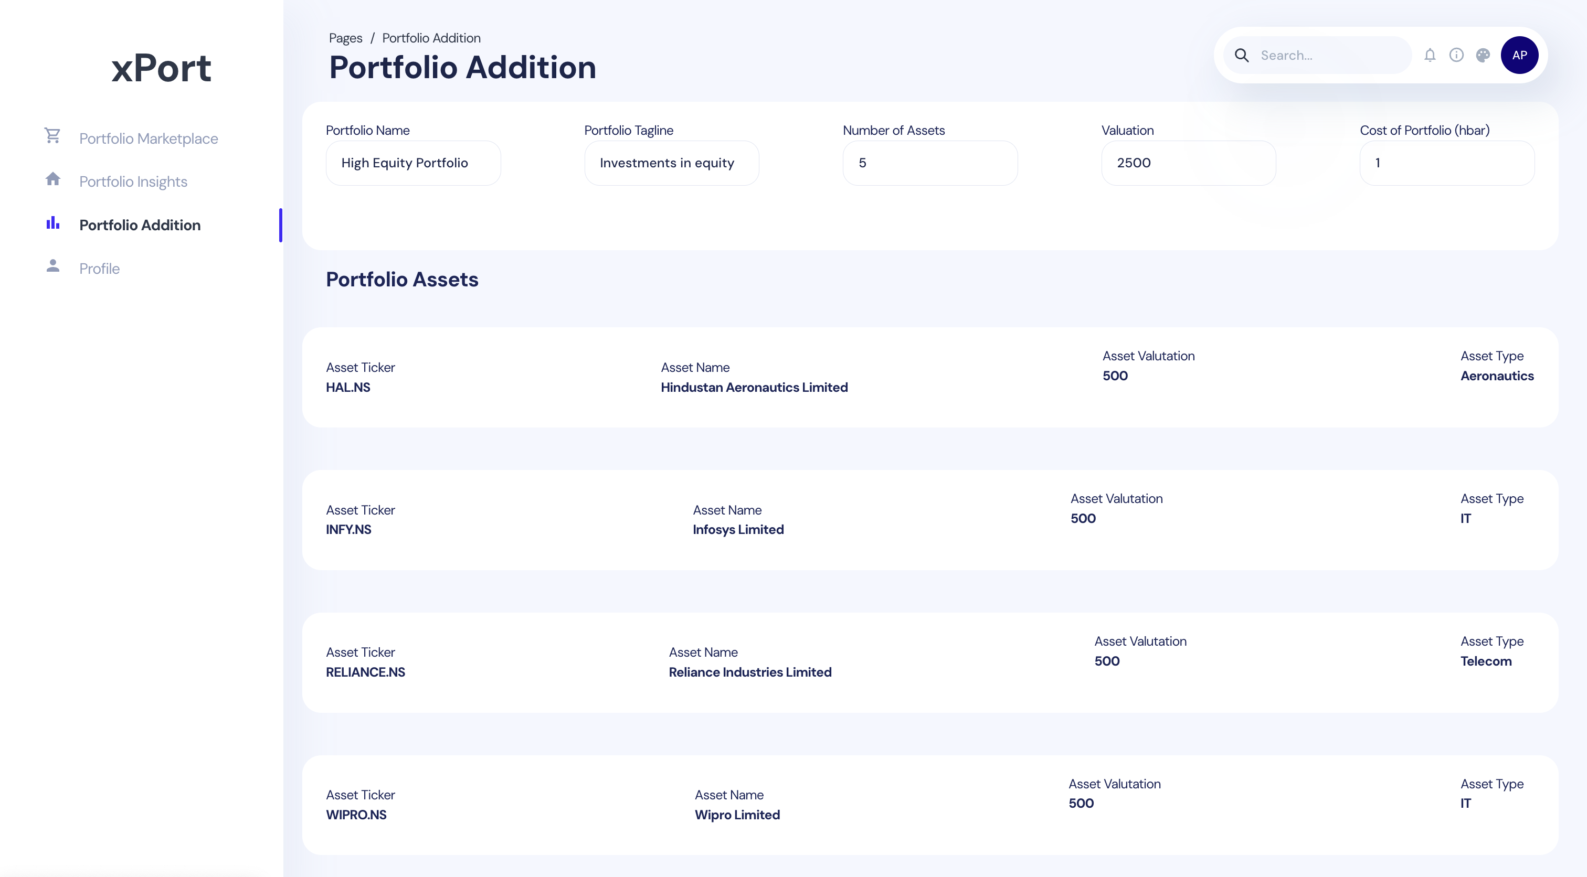This screenshot has width=1587, height=877.
Task: Click the Cost of Portfolio field
Action: [x=1446, y=163]
